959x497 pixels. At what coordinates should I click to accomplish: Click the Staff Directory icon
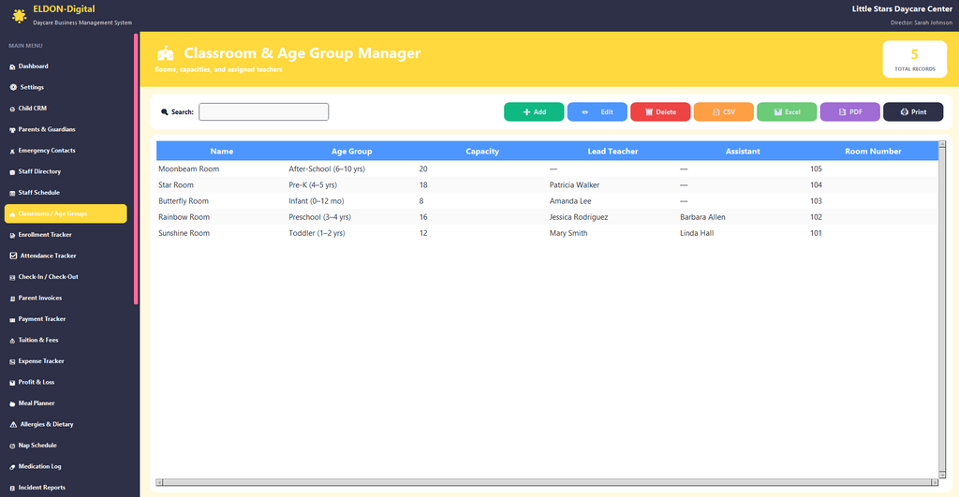tap(12, 172)
